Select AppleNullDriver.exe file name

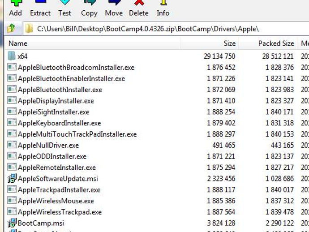(x=48, y=145)
